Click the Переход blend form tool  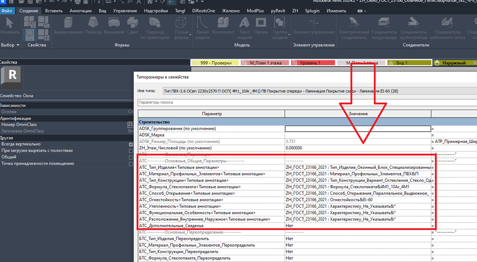[x=93, y=25]
